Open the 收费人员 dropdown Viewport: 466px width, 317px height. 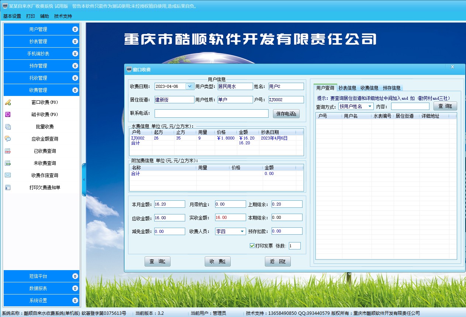tap(242, 231)
